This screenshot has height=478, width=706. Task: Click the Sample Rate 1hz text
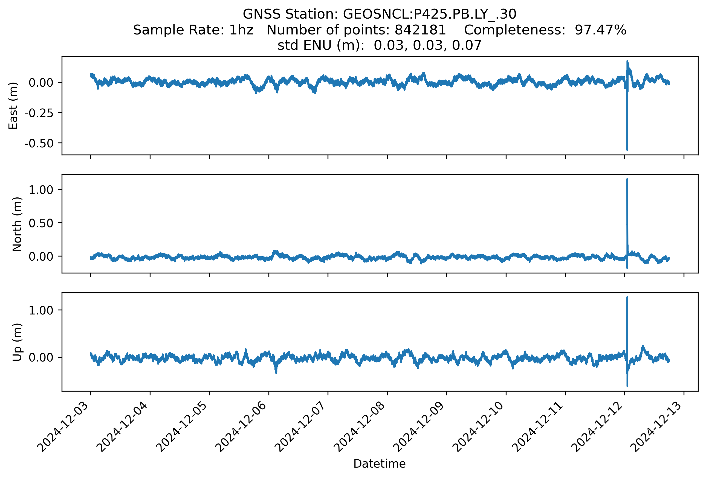[193, 30]
